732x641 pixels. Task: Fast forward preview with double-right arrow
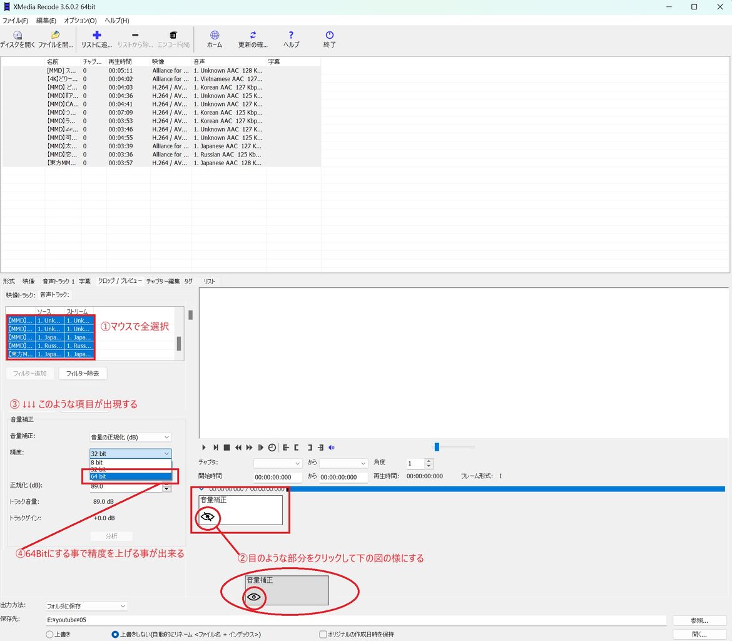249,448
